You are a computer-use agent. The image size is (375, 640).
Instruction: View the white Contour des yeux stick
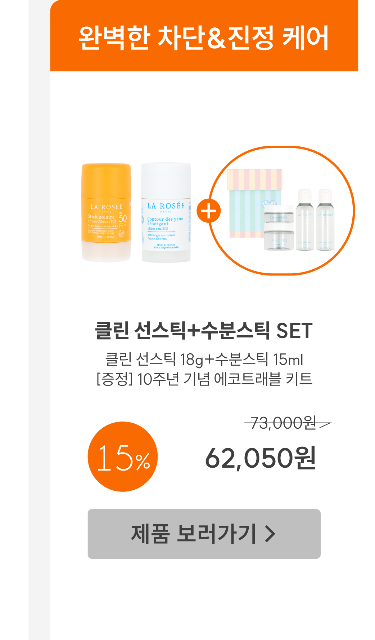point(166,213)
